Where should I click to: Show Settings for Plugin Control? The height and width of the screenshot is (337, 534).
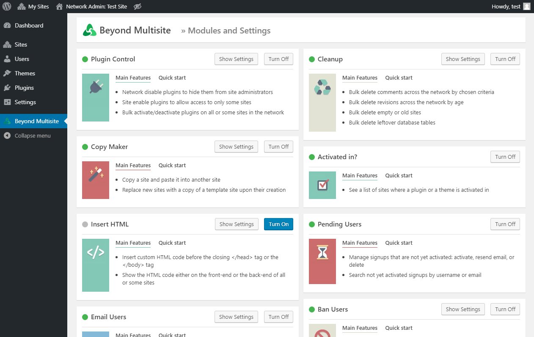(x=236, y=59)
